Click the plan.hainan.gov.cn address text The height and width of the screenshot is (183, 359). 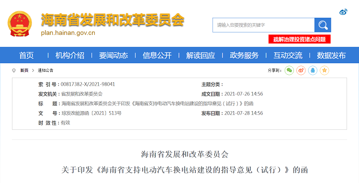click(68, 33)
